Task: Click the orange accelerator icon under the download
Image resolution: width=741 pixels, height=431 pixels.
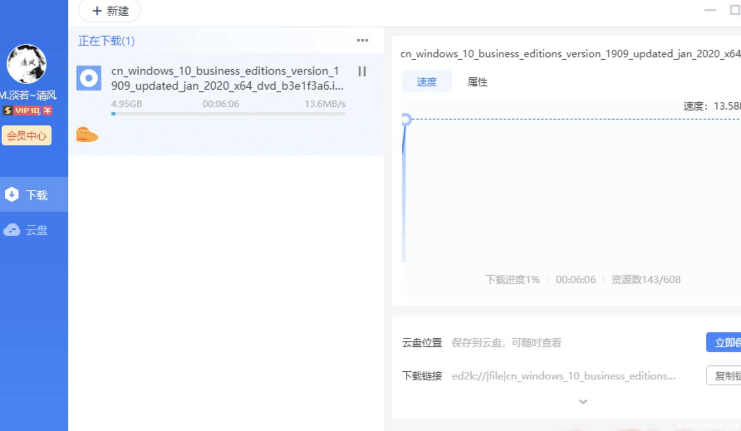Action: pyautogui.click(x=87, y=135)
